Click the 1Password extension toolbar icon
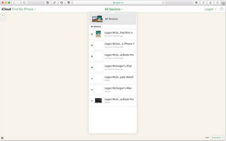This screenshot has width=226, height=141. coord(62,2)
